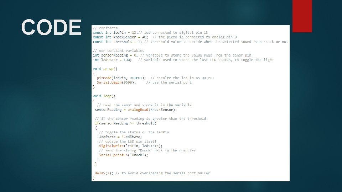Click the 'const int threshold' line
Screen dimensions: 342x192
tap(190, 42)
